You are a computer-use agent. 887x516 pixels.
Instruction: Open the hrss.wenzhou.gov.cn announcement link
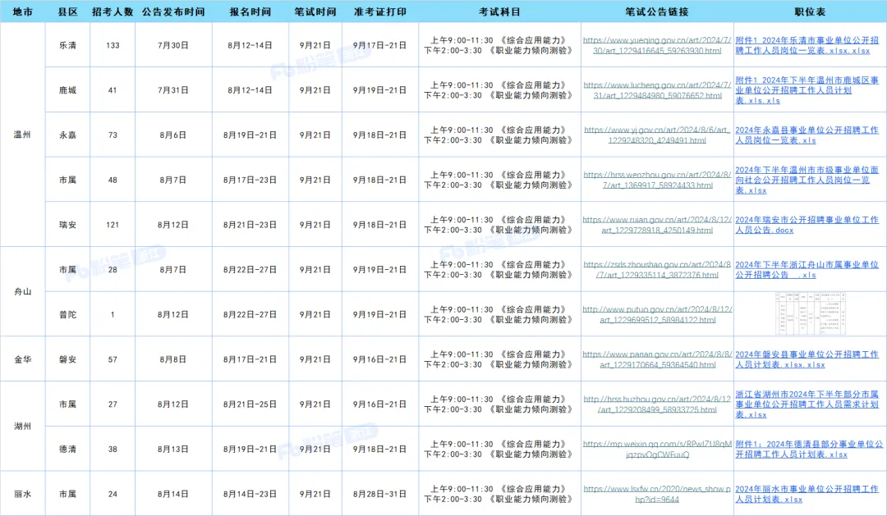656,180
